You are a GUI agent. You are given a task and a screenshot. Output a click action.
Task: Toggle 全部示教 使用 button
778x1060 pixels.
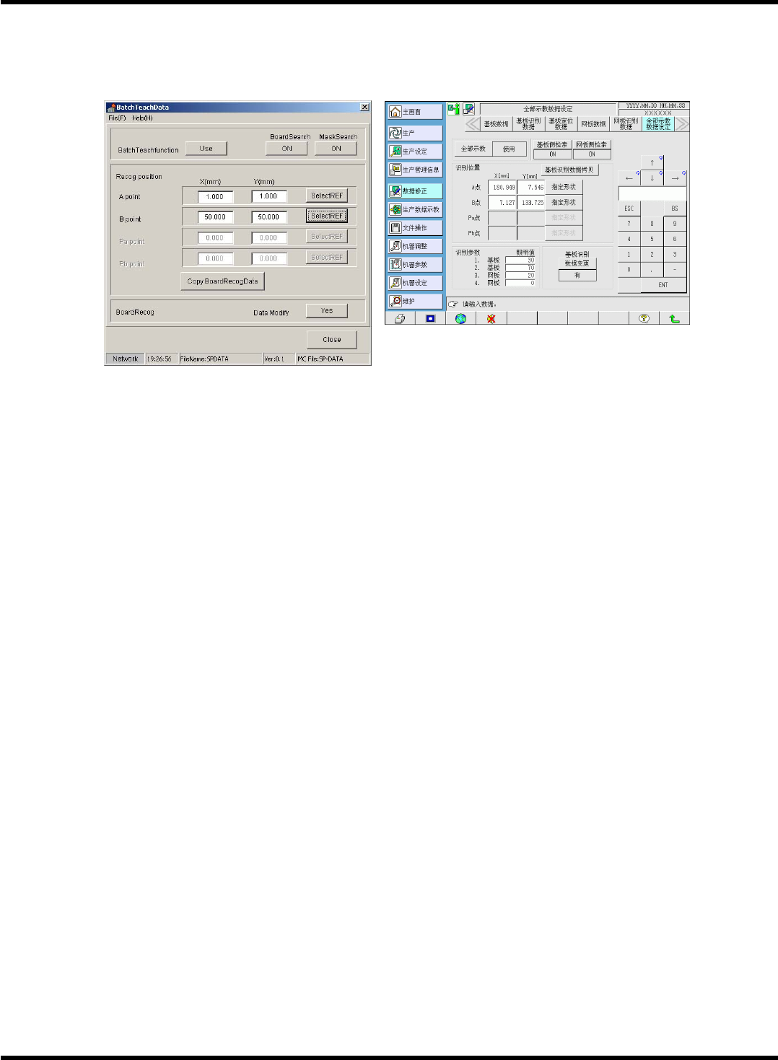click(x=509, y=149)
